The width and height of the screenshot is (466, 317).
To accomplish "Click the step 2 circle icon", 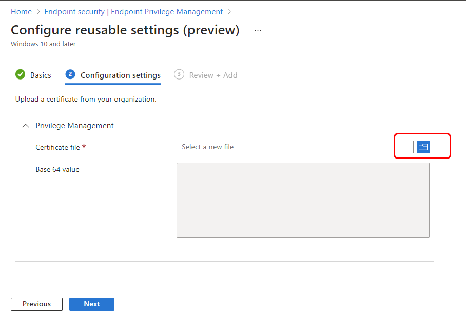I will coord(70,74).
